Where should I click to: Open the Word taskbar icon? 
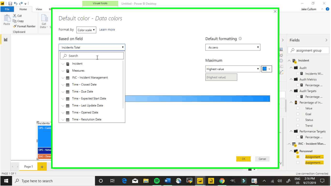tap(168, 181)
